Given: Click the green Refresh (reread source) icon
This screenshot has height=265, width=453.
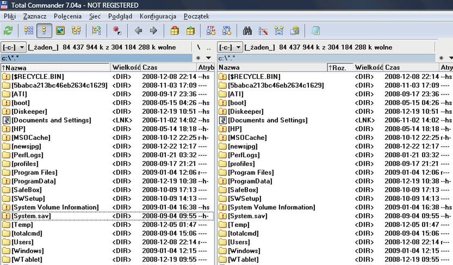Looking at the screenshot, I should point(8,30).
